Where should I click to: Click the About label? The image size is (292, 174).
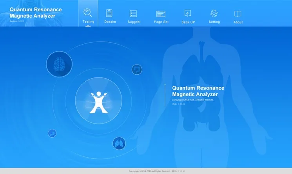point(238,22)
